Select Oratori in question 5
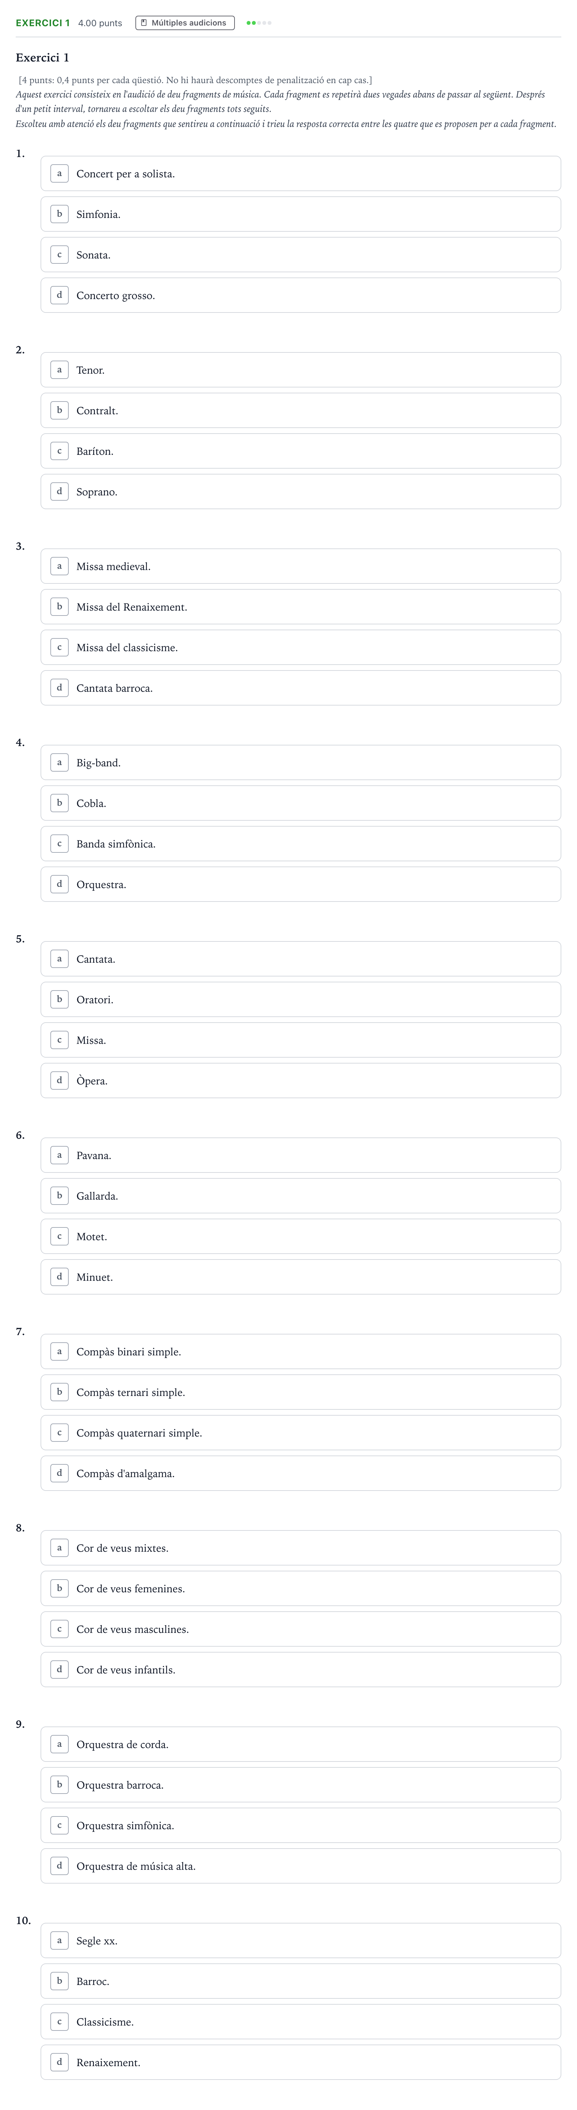 coord(300,999)
